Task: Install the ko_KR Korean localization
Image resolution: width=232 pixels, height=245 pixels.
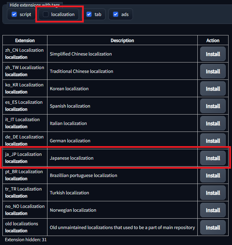Action: (213, 89)
